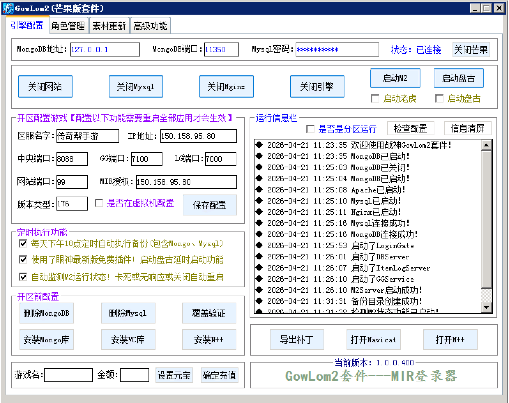
Task: Switch to the 角色管理 tab
Action: (68, 25)
